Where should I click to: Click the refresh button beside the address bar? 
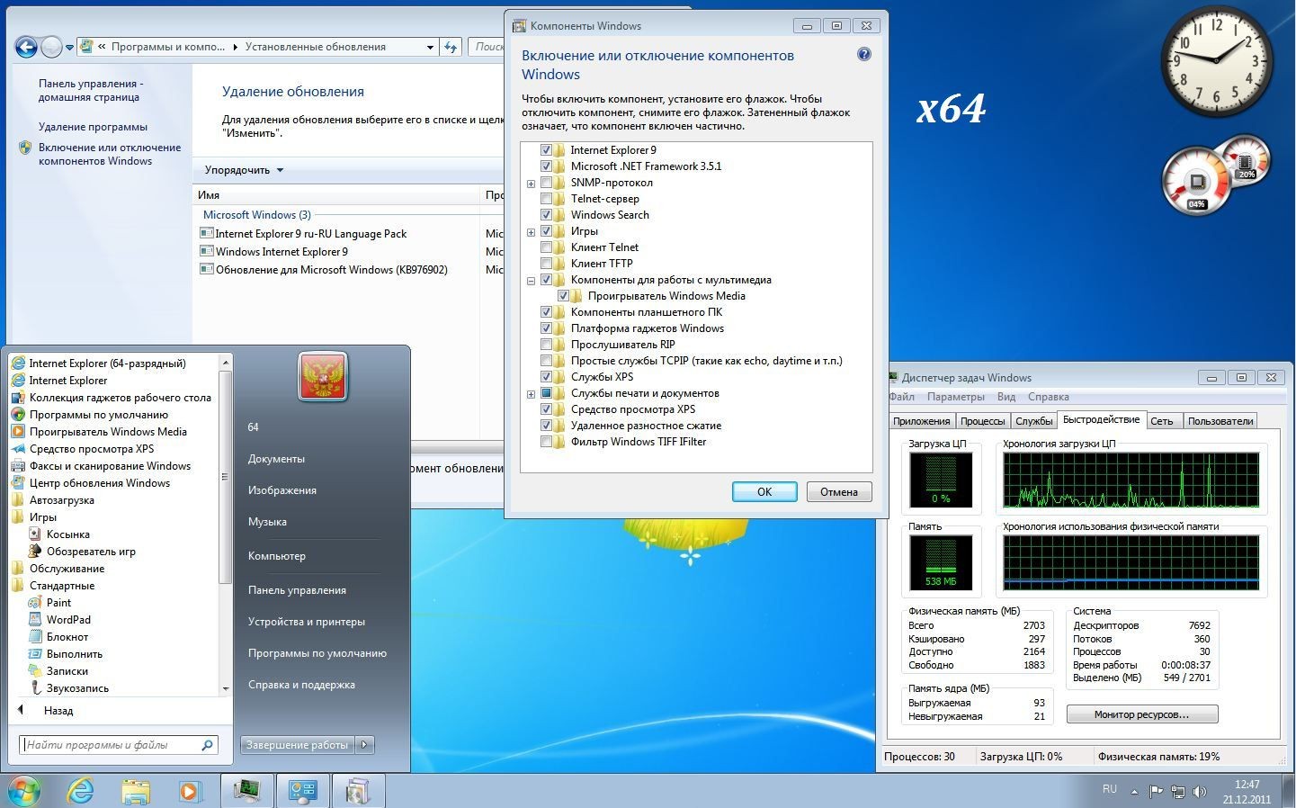point(451,47)
